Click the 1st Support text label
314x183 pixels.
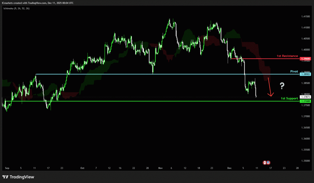point(289,98)
